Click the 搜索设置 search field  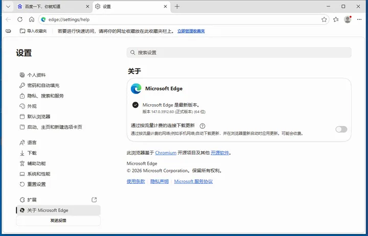[x=239, y=53]
